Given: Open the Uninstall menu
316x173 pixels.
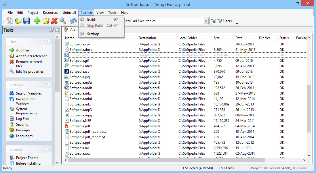Looking at the screenshot, I should click(69, 12).
